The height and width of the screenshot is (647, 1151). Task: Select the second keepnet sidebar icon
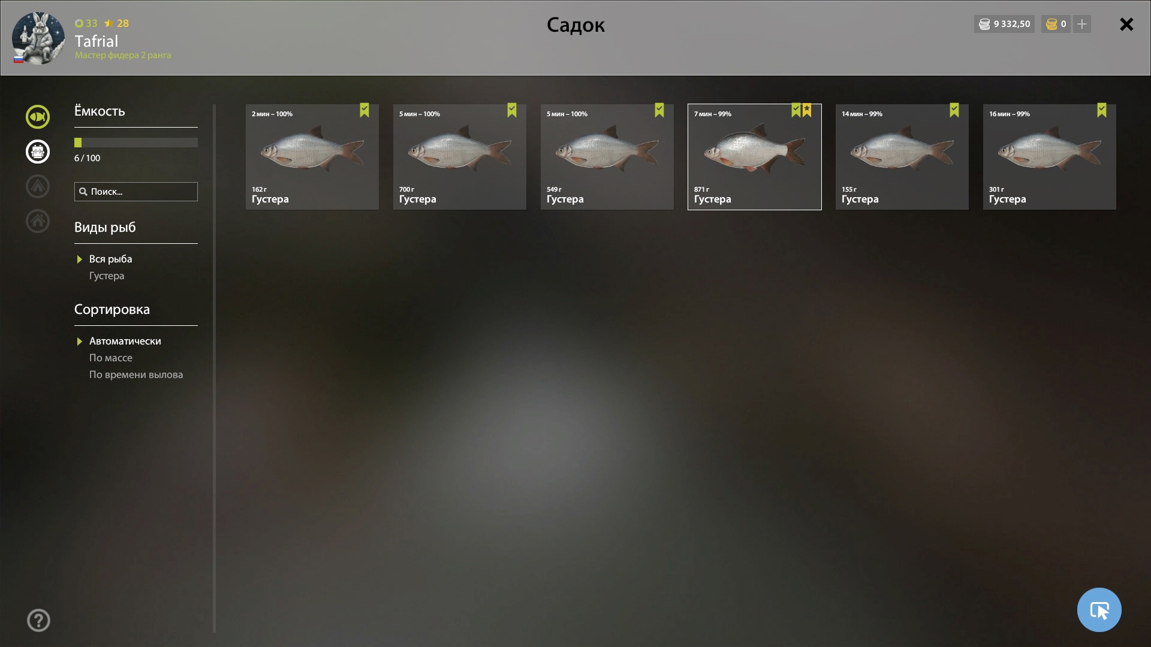(x=38, y=152)
